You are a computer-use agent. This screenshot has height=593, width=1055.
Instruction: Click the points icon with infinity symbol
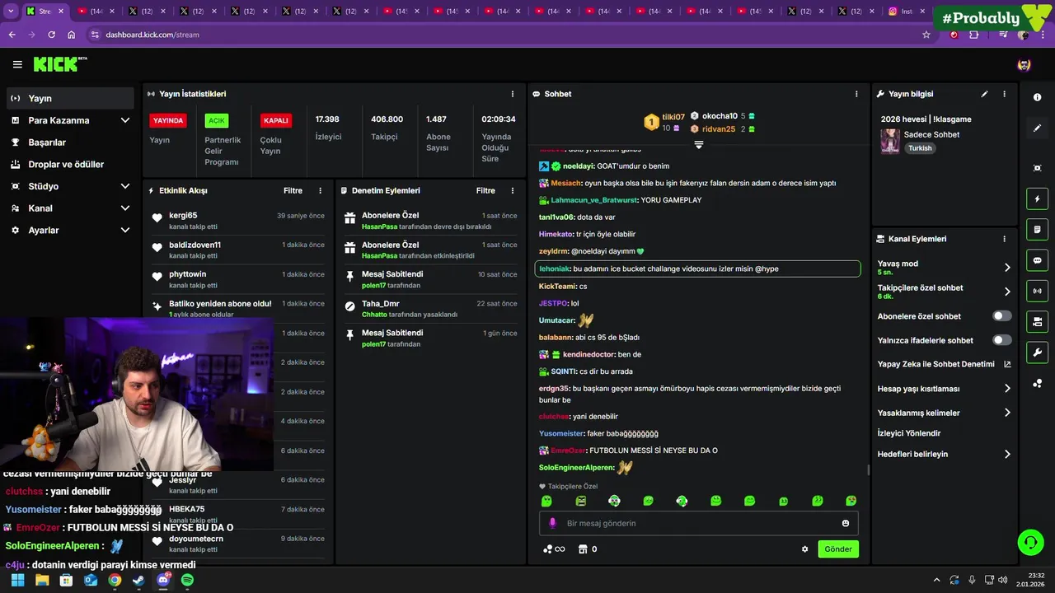554,549
